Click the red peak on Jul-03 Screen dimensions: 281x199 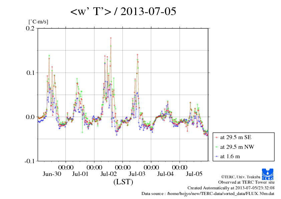pos(137,55)
